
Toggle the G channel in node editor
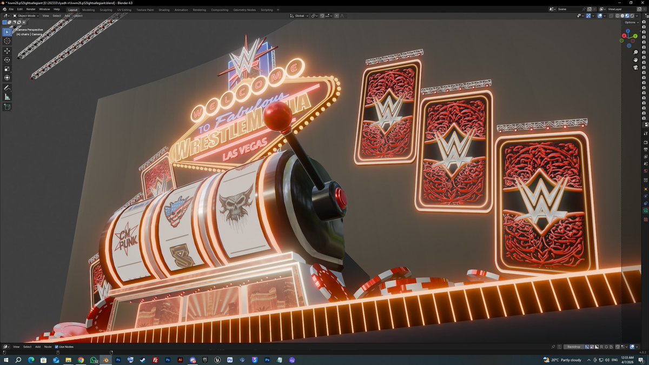606,347
